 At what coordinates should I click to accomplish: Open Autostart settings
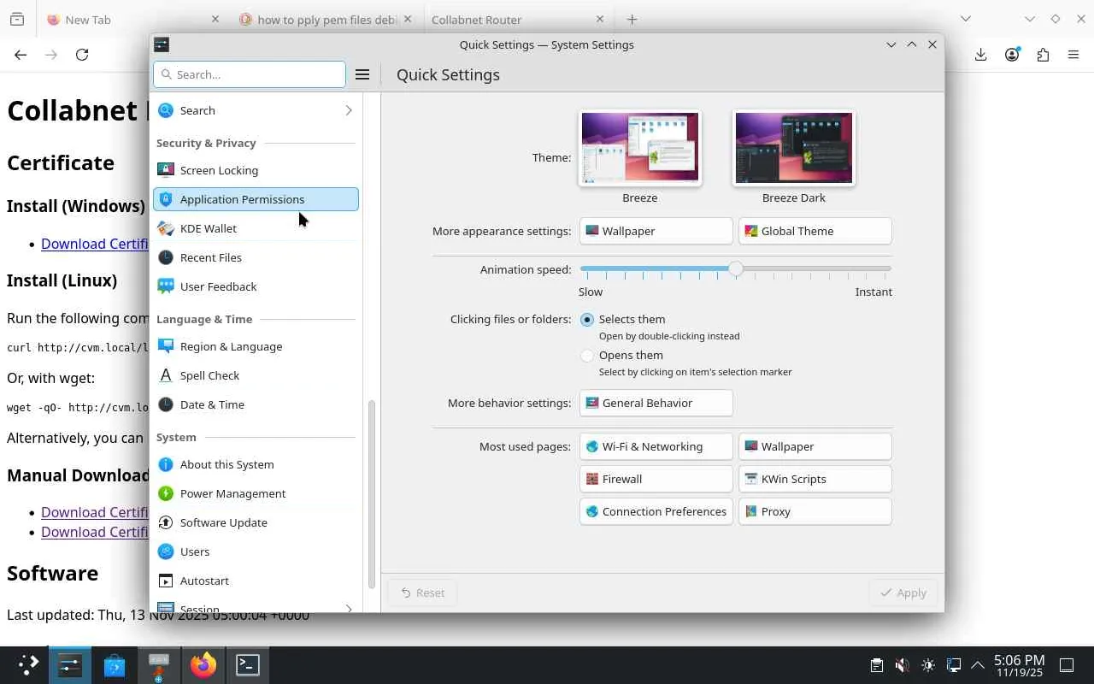click(x=256, y=581)
